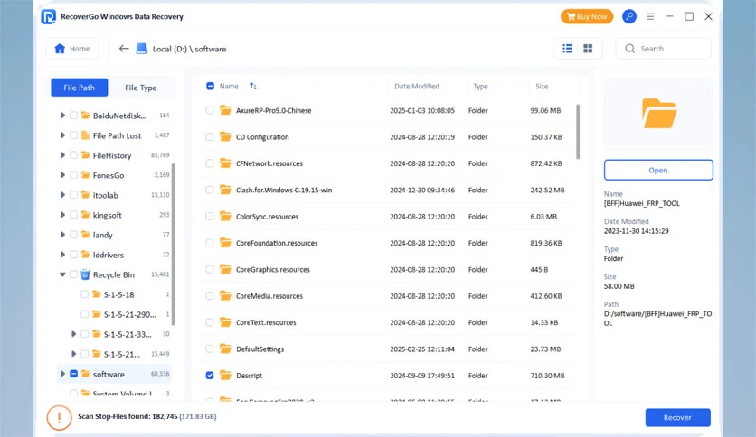Select the S-1-5-21-290... tree item
This screenshot has height=437, width=756.
coord(129,314)
